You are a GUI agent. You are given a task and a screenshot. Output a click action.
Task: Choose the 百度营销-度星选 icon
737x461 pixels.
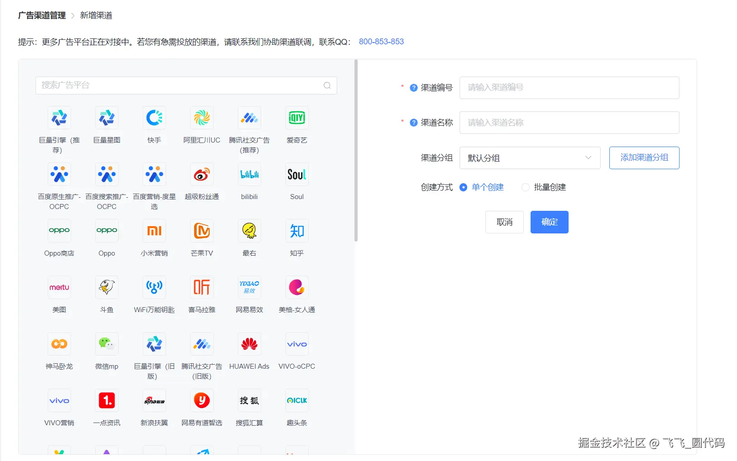(154, 174)
